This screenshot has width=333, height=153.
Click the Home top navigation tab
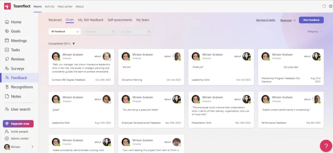click(x=38, y=6)
